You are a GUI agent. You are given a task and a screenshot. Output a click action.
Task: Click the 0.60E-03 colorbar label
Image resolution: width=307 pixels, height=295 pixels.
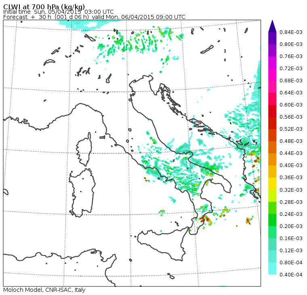point(291,105)
